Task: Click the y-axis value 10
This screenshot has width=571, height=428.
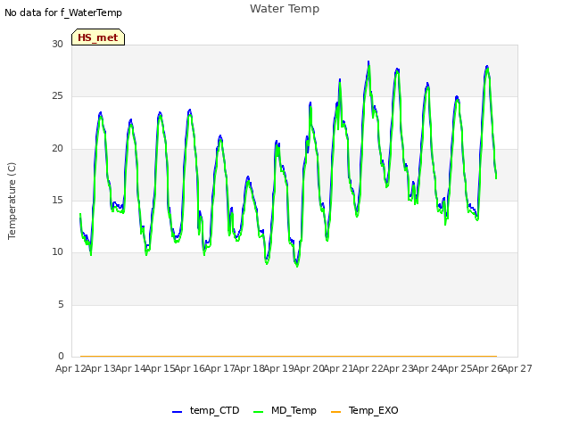Action: click(x=57, y=251)
